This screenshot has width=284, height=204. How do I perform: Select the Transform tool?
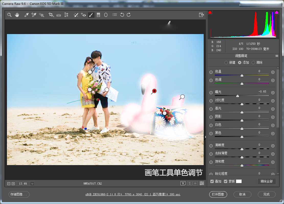[x=66, y=15]
